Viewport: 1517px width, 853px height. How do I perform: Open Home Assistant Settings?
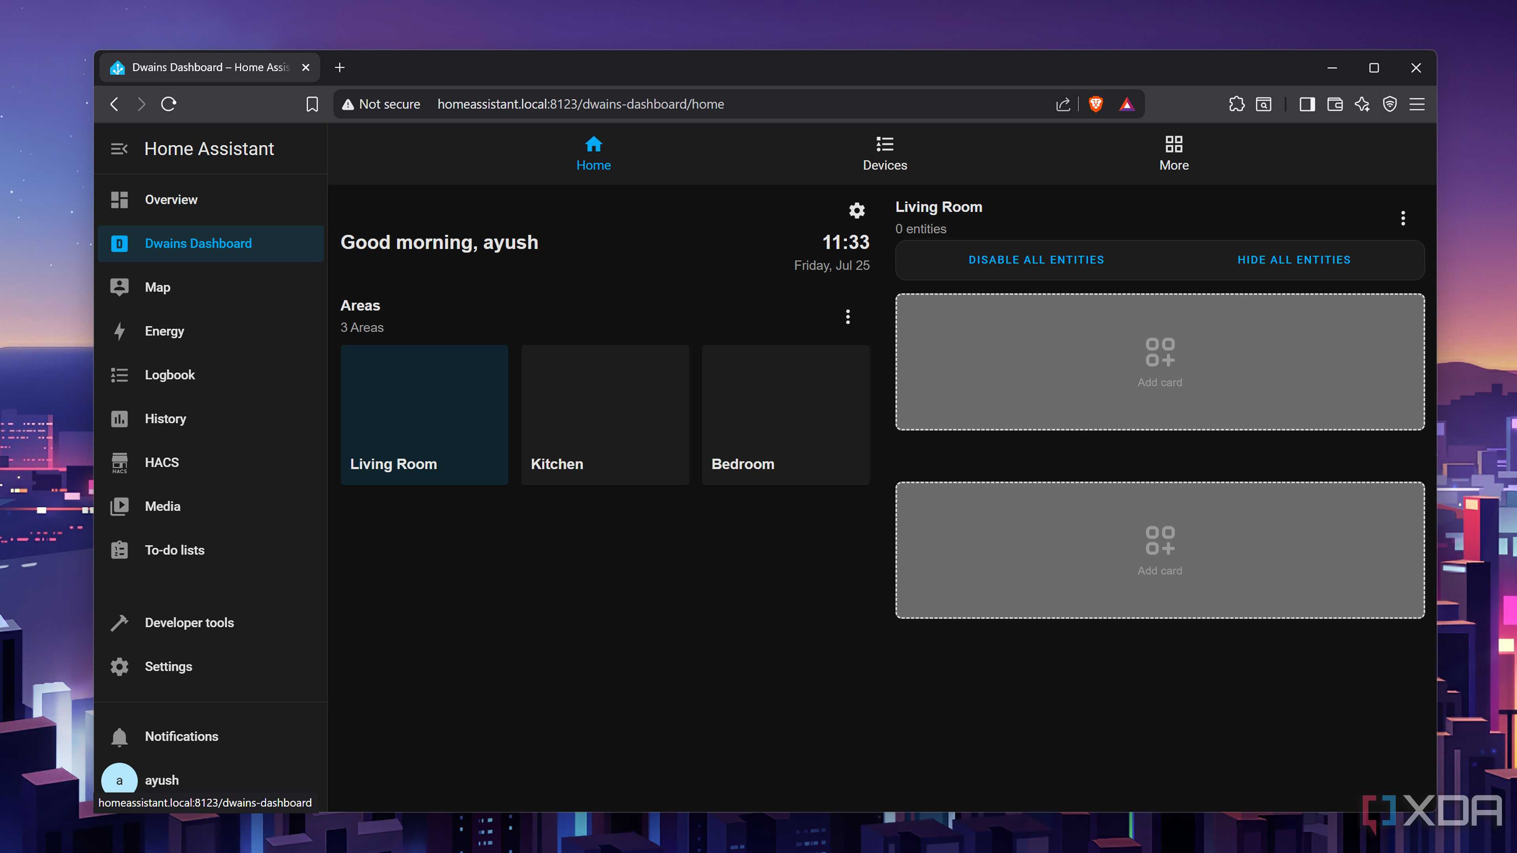coord(210,666)
